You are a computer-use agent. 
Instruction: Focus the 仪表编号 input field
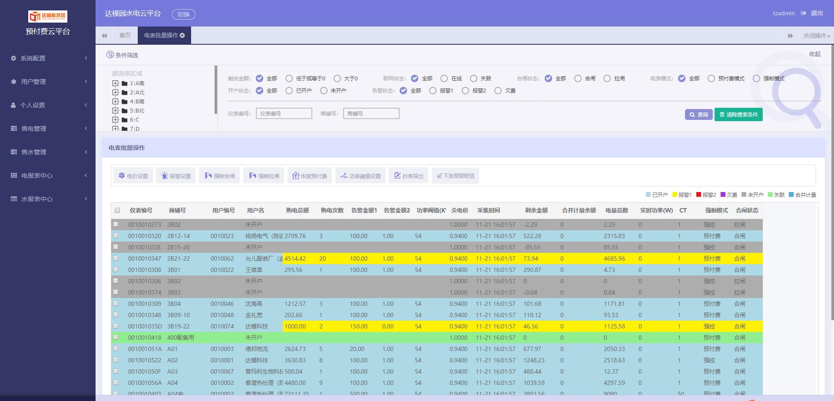tap(284, 114)
